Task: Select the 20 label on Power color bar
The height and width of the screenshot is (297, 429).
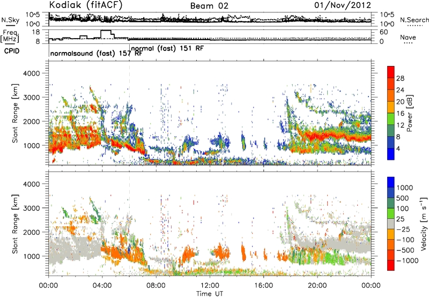Action: (x=400, y=102)
